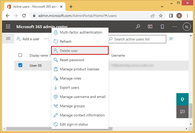Click the Username column header
The width and height of the screenshot is (195, 133).
coord(118,56)
